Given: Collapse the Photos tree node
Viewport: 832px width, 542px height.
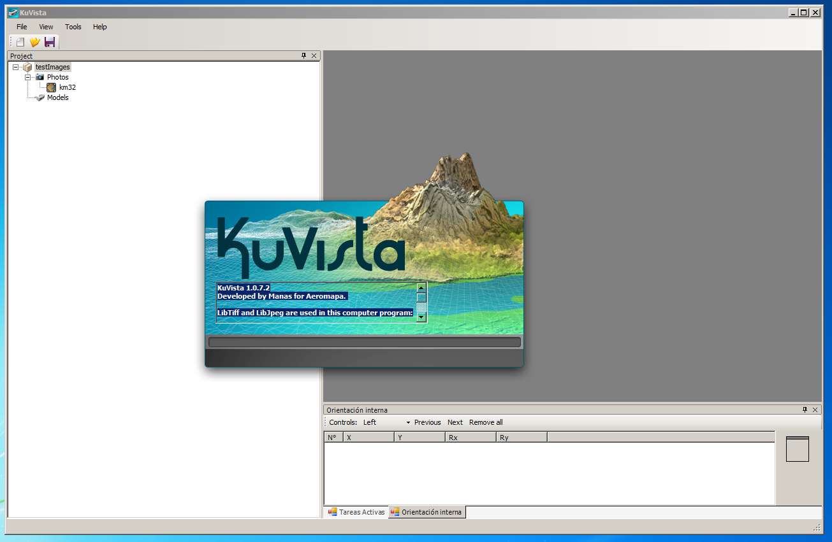Looking at the screenshot, I should [28, 77].
